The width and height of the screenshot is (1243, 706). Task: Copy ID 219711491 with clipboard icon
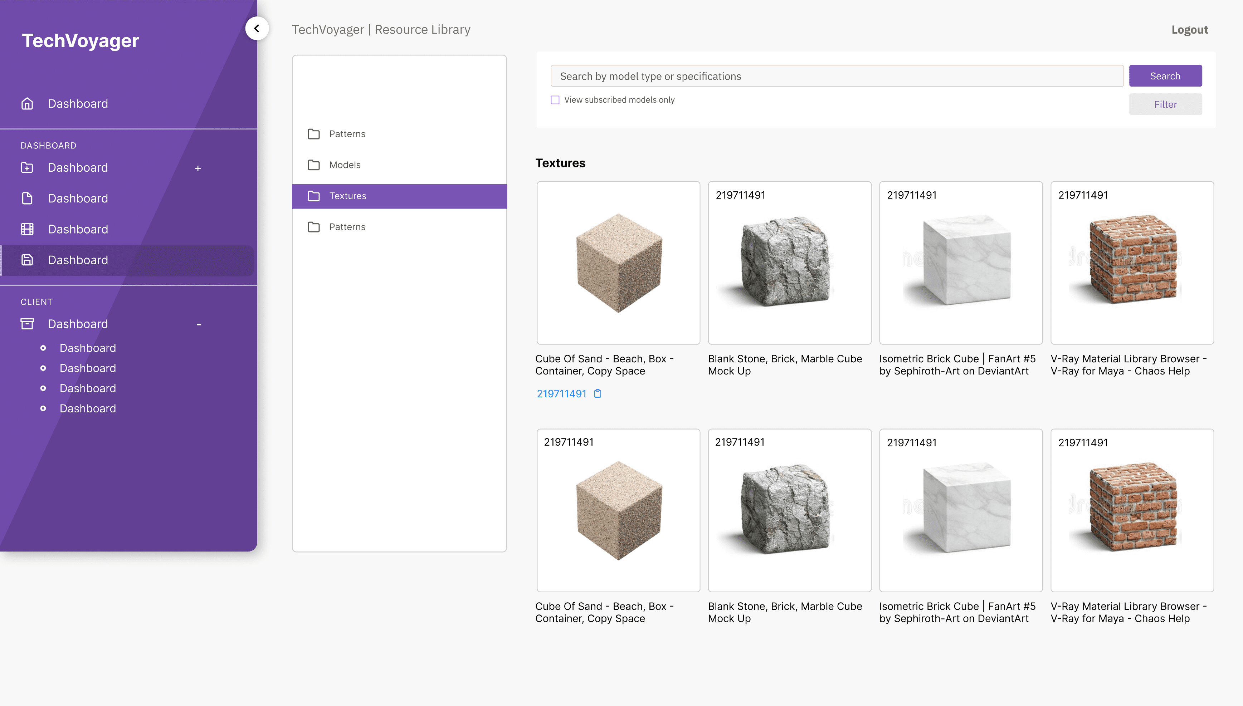coord(598,394)
